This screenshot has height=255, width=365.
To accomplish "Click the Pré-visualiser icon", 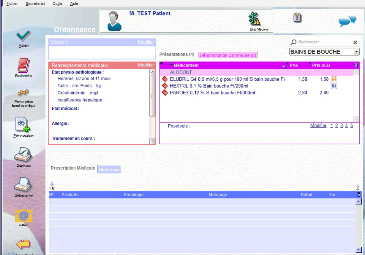I will click(23, 125).
